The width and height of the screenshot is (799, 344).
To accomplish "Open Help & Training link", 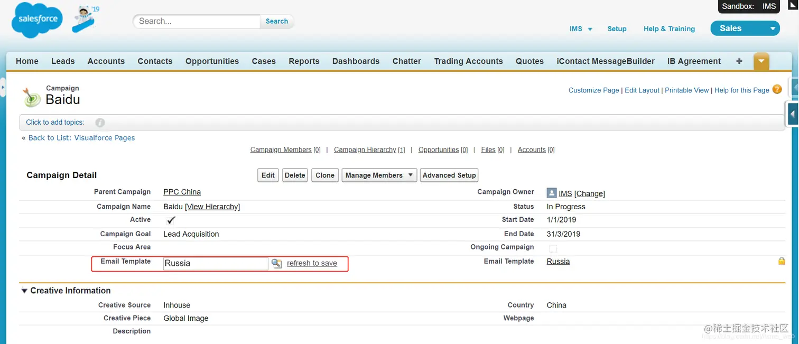I will [669, 29].
